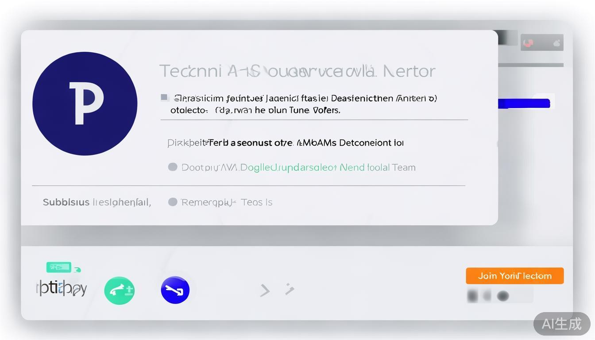Select the 'Remerqpu Teos Is' radio option
Viewport: 595px width, 340px height.
click(173, 202)
